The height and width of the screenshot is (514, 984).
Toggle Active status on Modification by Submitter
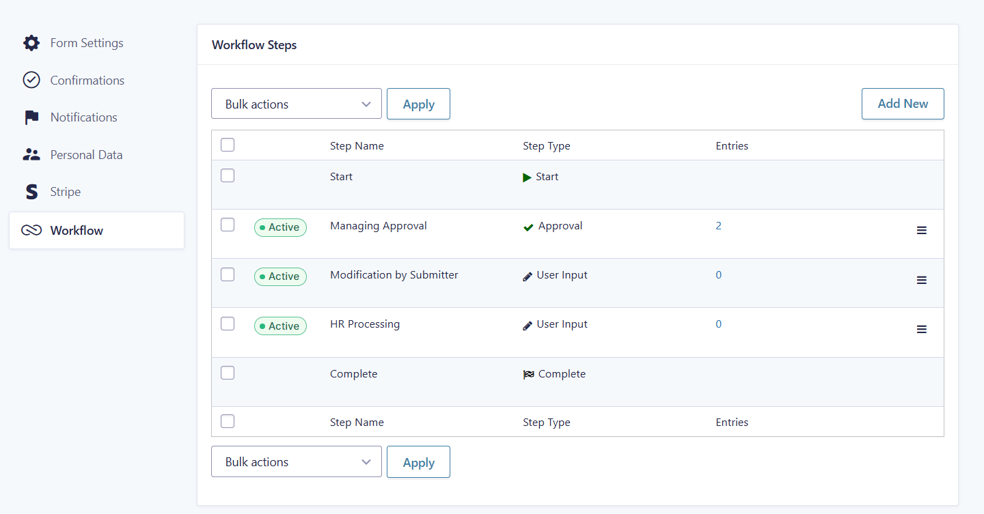[x=280, y=276]
